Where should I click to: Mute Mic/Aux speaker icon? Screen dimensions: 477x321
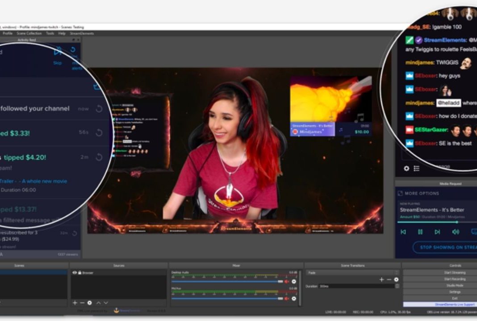tap(287, 299)
